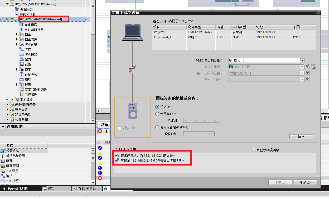The height and width of the screenshot is (198, 329).
Task: Open 设备组态 under IPC_CYS WinCC RT Advanced
Action: tap(31, 24)
